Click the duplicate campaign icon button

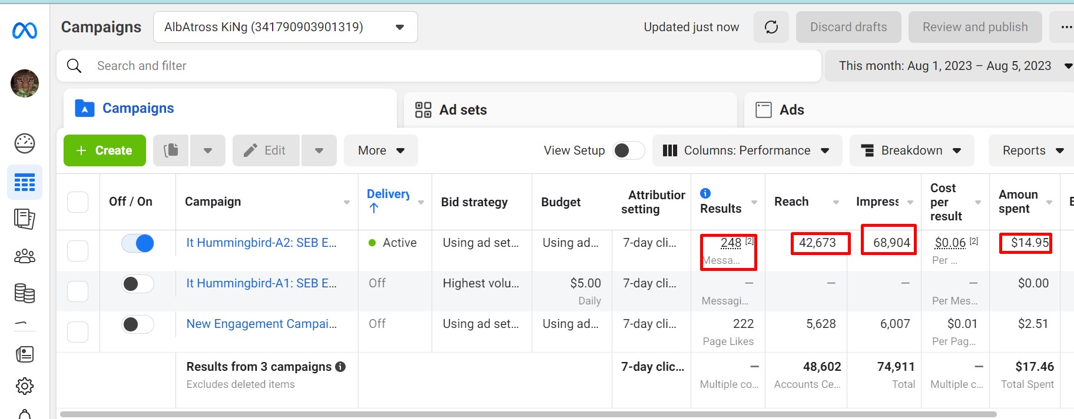171,150
